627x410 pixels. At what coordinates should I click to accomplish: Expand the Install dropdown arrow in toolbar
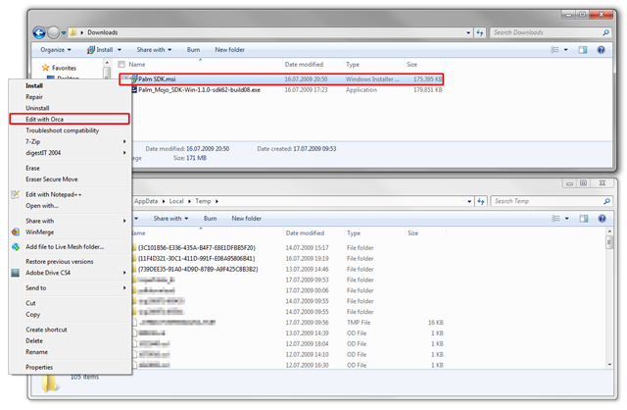(120, 50)
